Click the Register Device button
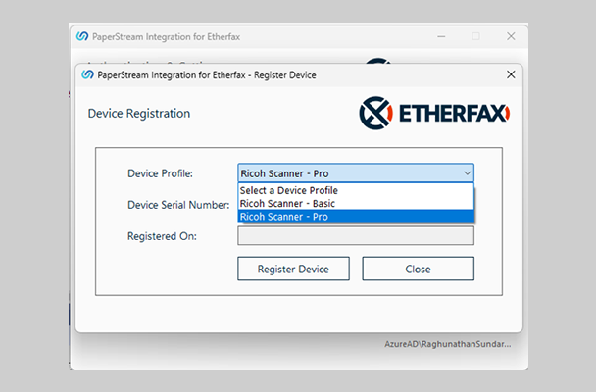Viewport: 596px width, 392px height. (x=293, y=269)
